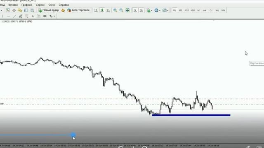Toggle the Terminal panel icon

pyautogui.click(x=26, y=10)
